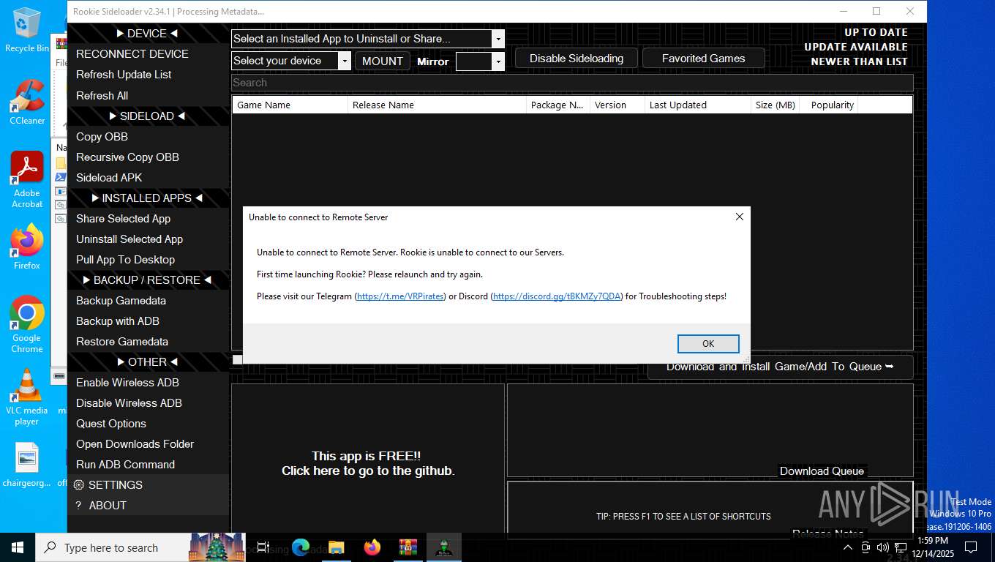Click the VLC media player desktop icon
Screen dimensions: 995x562
[x=27, y=397]
